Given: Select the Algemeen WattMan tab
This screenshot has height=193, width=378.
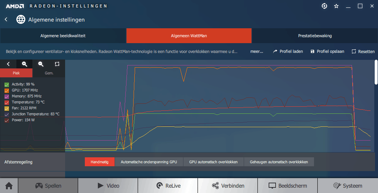Looking at the screenshot, I should tap(189, 36).
